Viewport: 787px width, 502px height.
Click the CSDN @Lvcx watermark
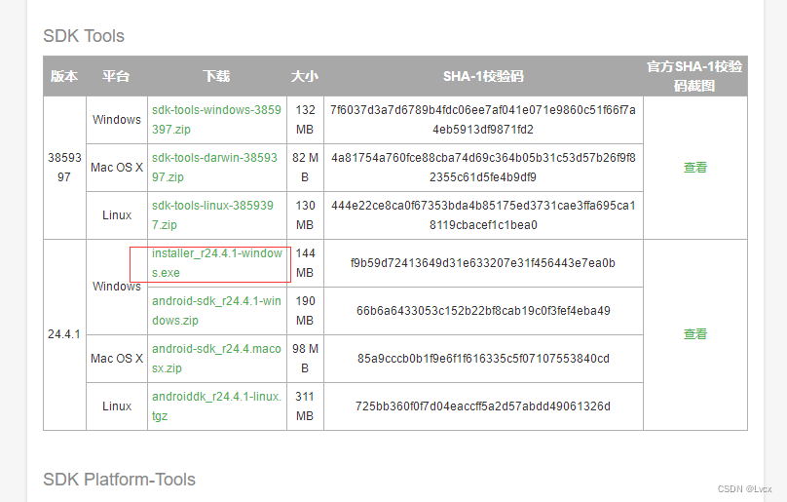pyautogui.click(x=744, y=489)
